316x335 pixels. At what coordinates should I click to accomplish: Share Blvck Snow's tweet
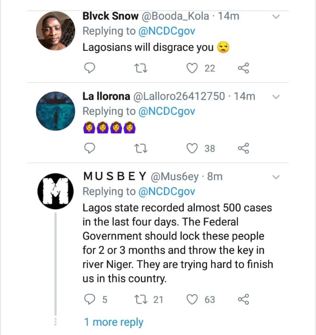(243, 68)
